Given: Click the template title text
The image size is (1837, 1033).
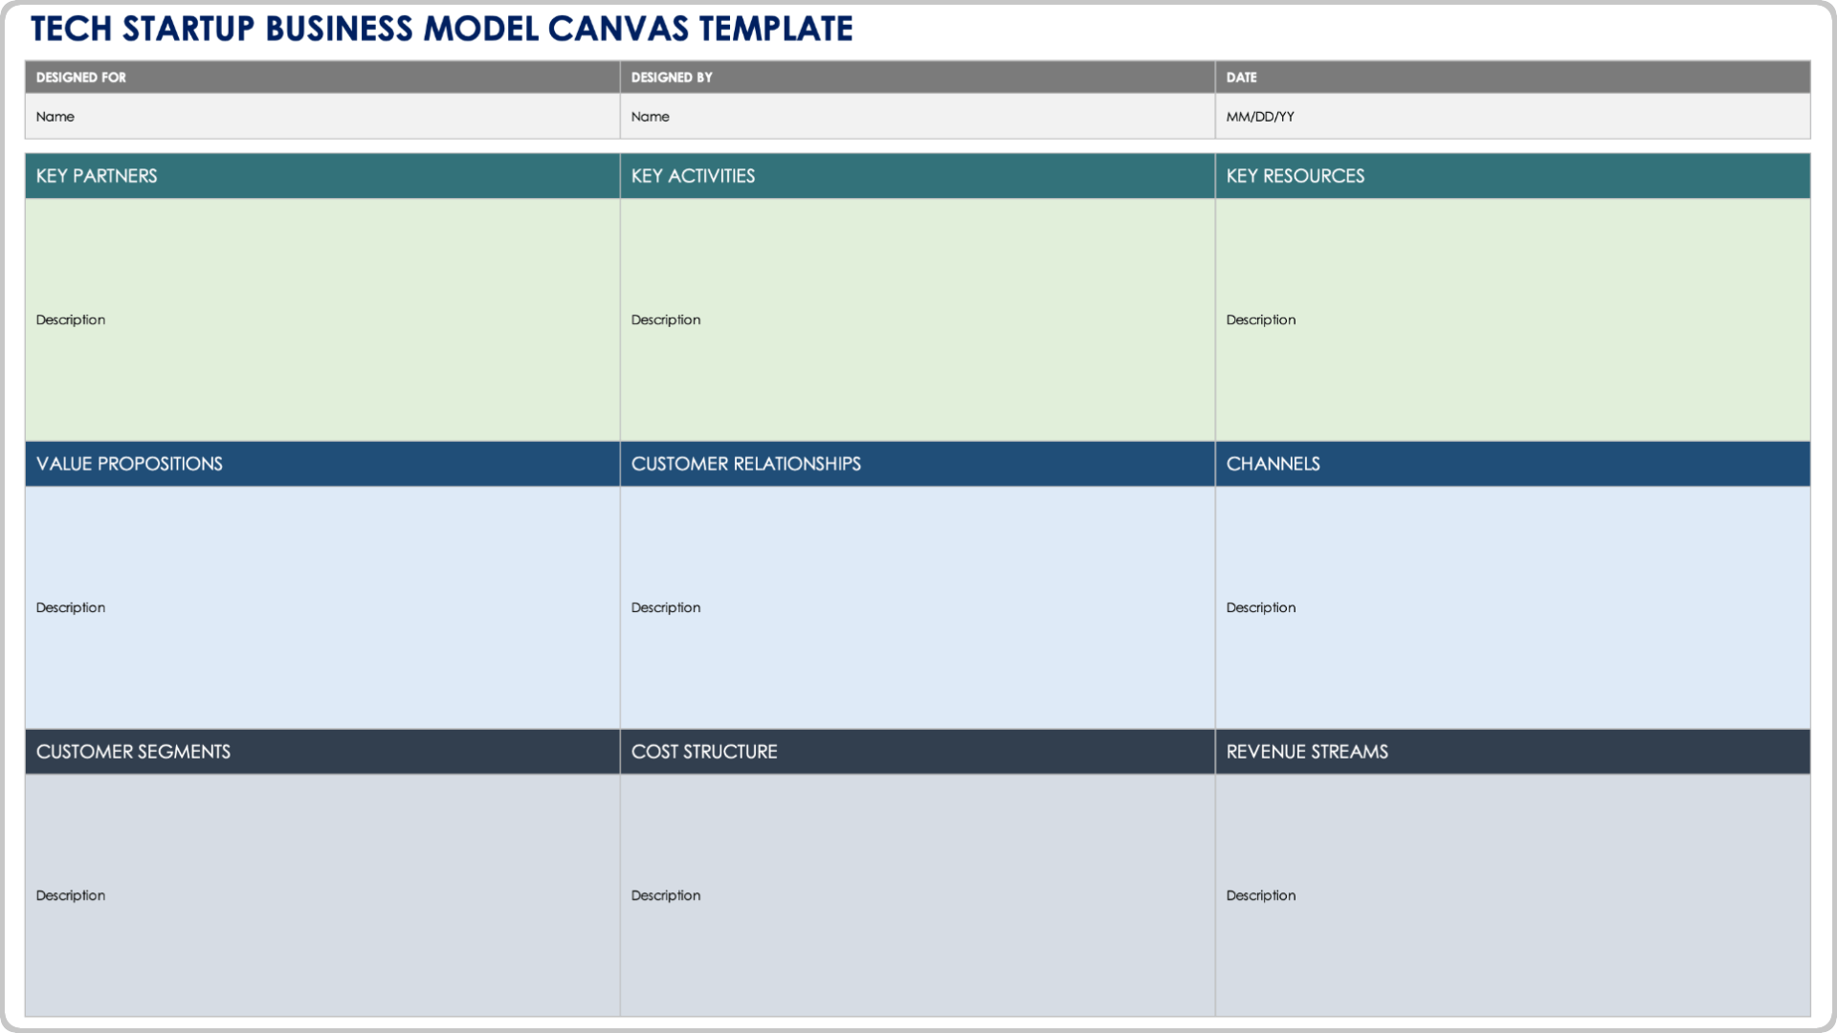Looking at the screenshot, I should tap(441, 29).
